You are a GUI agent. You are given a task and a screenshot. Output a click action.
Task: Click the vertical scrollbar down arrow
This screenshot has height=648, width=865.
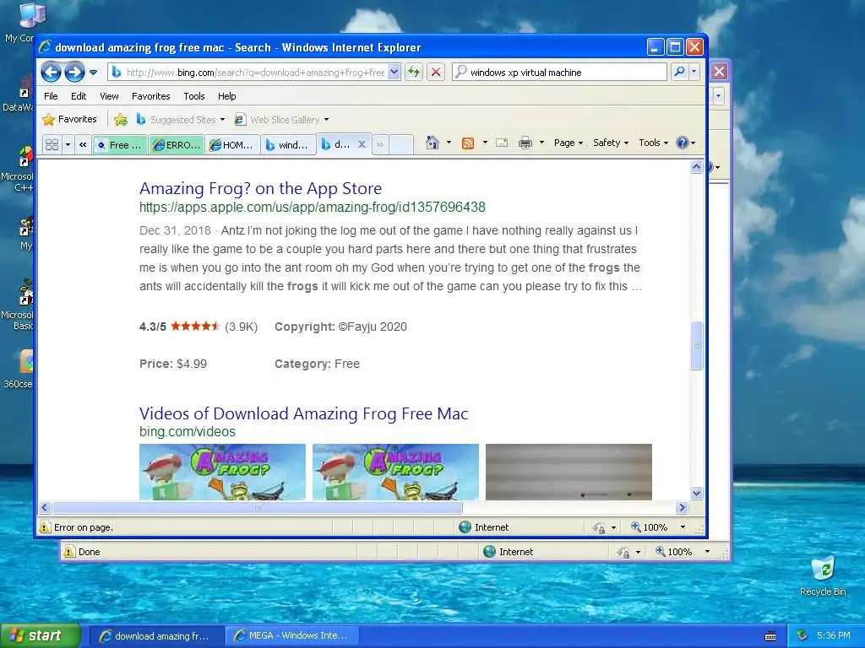(x=696, y=493)
